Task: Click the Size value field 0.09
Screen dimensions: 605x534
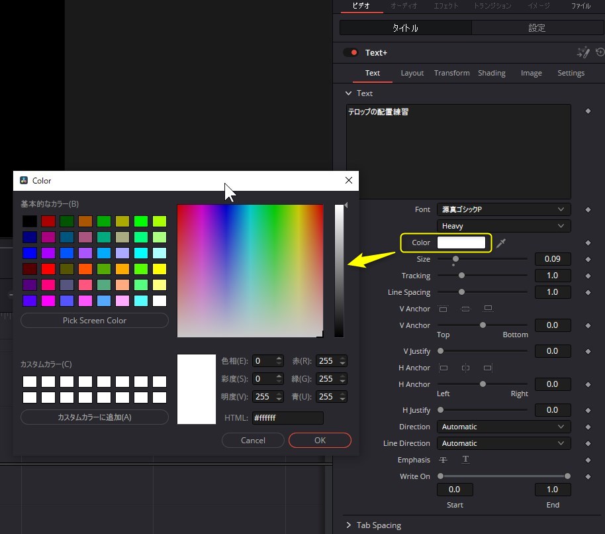Action: pyautogui.click(x=553, y=259)
